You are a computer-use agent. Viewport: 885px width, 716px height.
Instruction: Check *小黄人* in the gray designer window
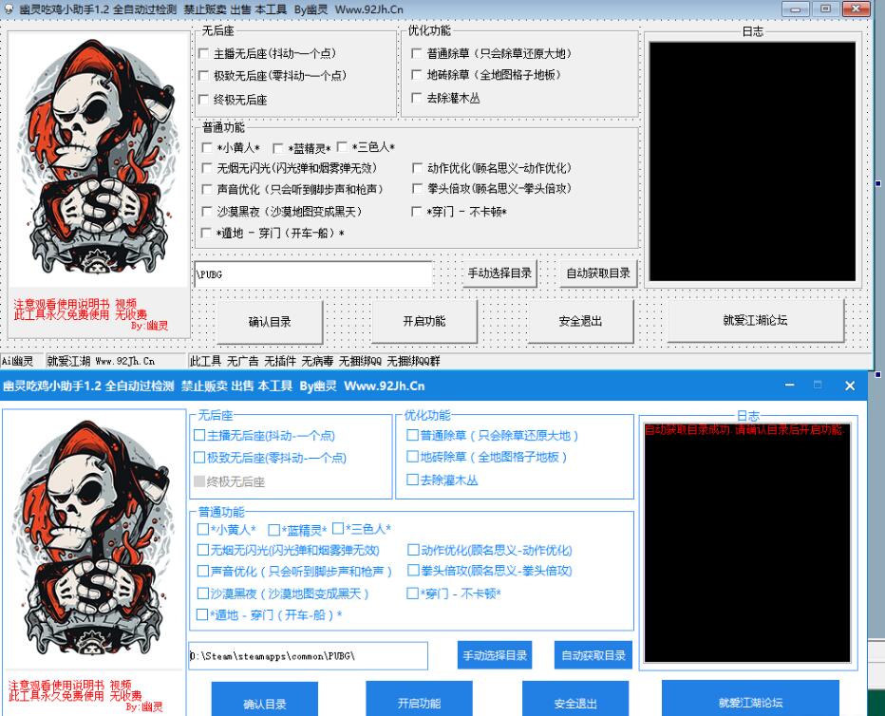(207, 148)
